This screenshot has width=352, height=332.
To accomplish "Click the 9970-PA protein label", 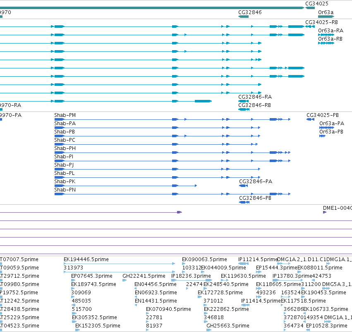I will point(11,115).
